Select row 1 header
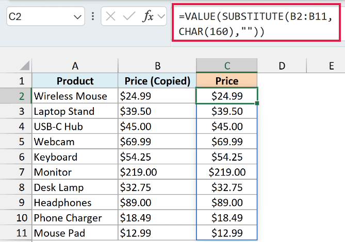This screenshot has height=242, width=345. (x=16, y=81)
